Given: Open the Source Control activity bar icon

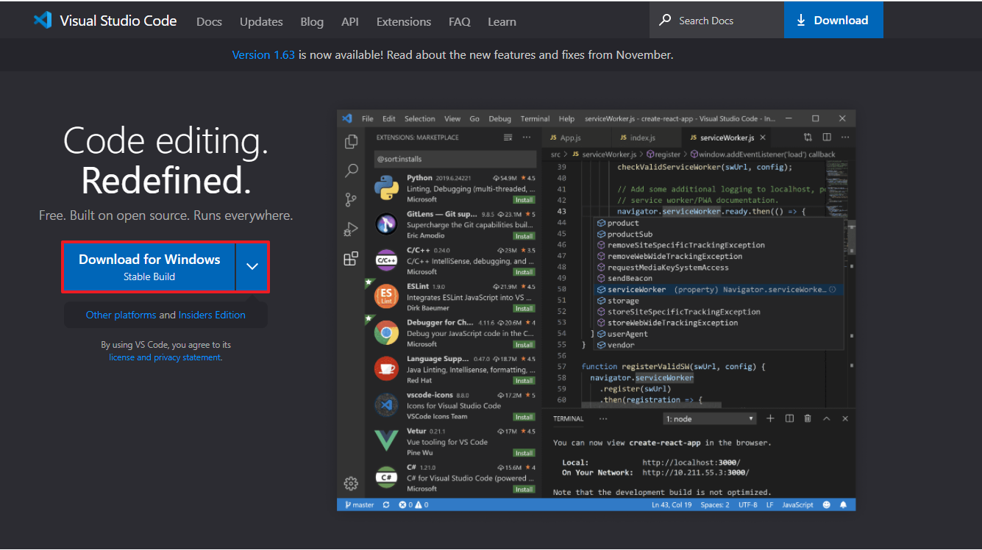Looking at the screenshot, I should (351, 200).
